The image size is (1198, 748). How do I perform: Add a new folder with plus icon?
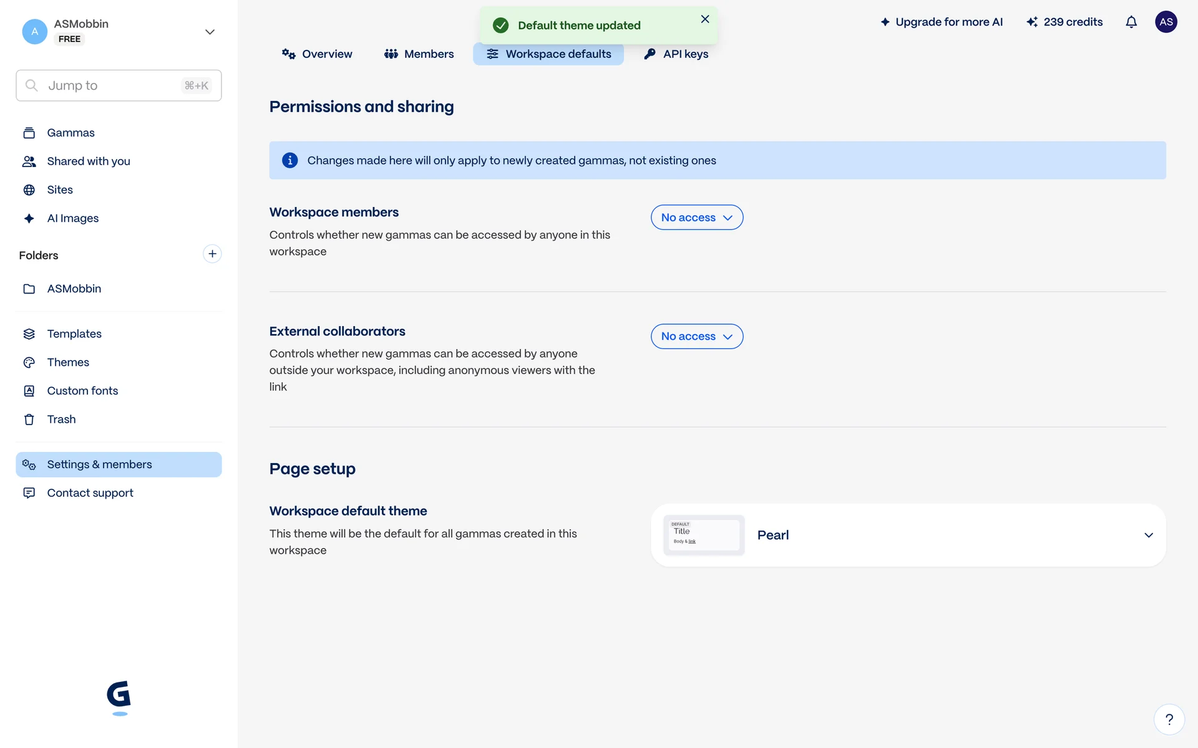click(x=212, y=254)
